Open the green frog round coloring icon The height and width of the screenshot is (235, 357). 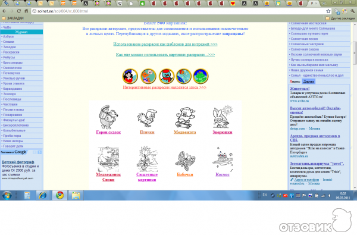pyautogui.click(x=201, y=76)
